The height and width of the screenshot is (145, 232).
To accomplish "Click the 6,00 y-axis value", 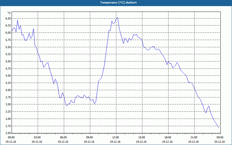I will tap(8, 33).
